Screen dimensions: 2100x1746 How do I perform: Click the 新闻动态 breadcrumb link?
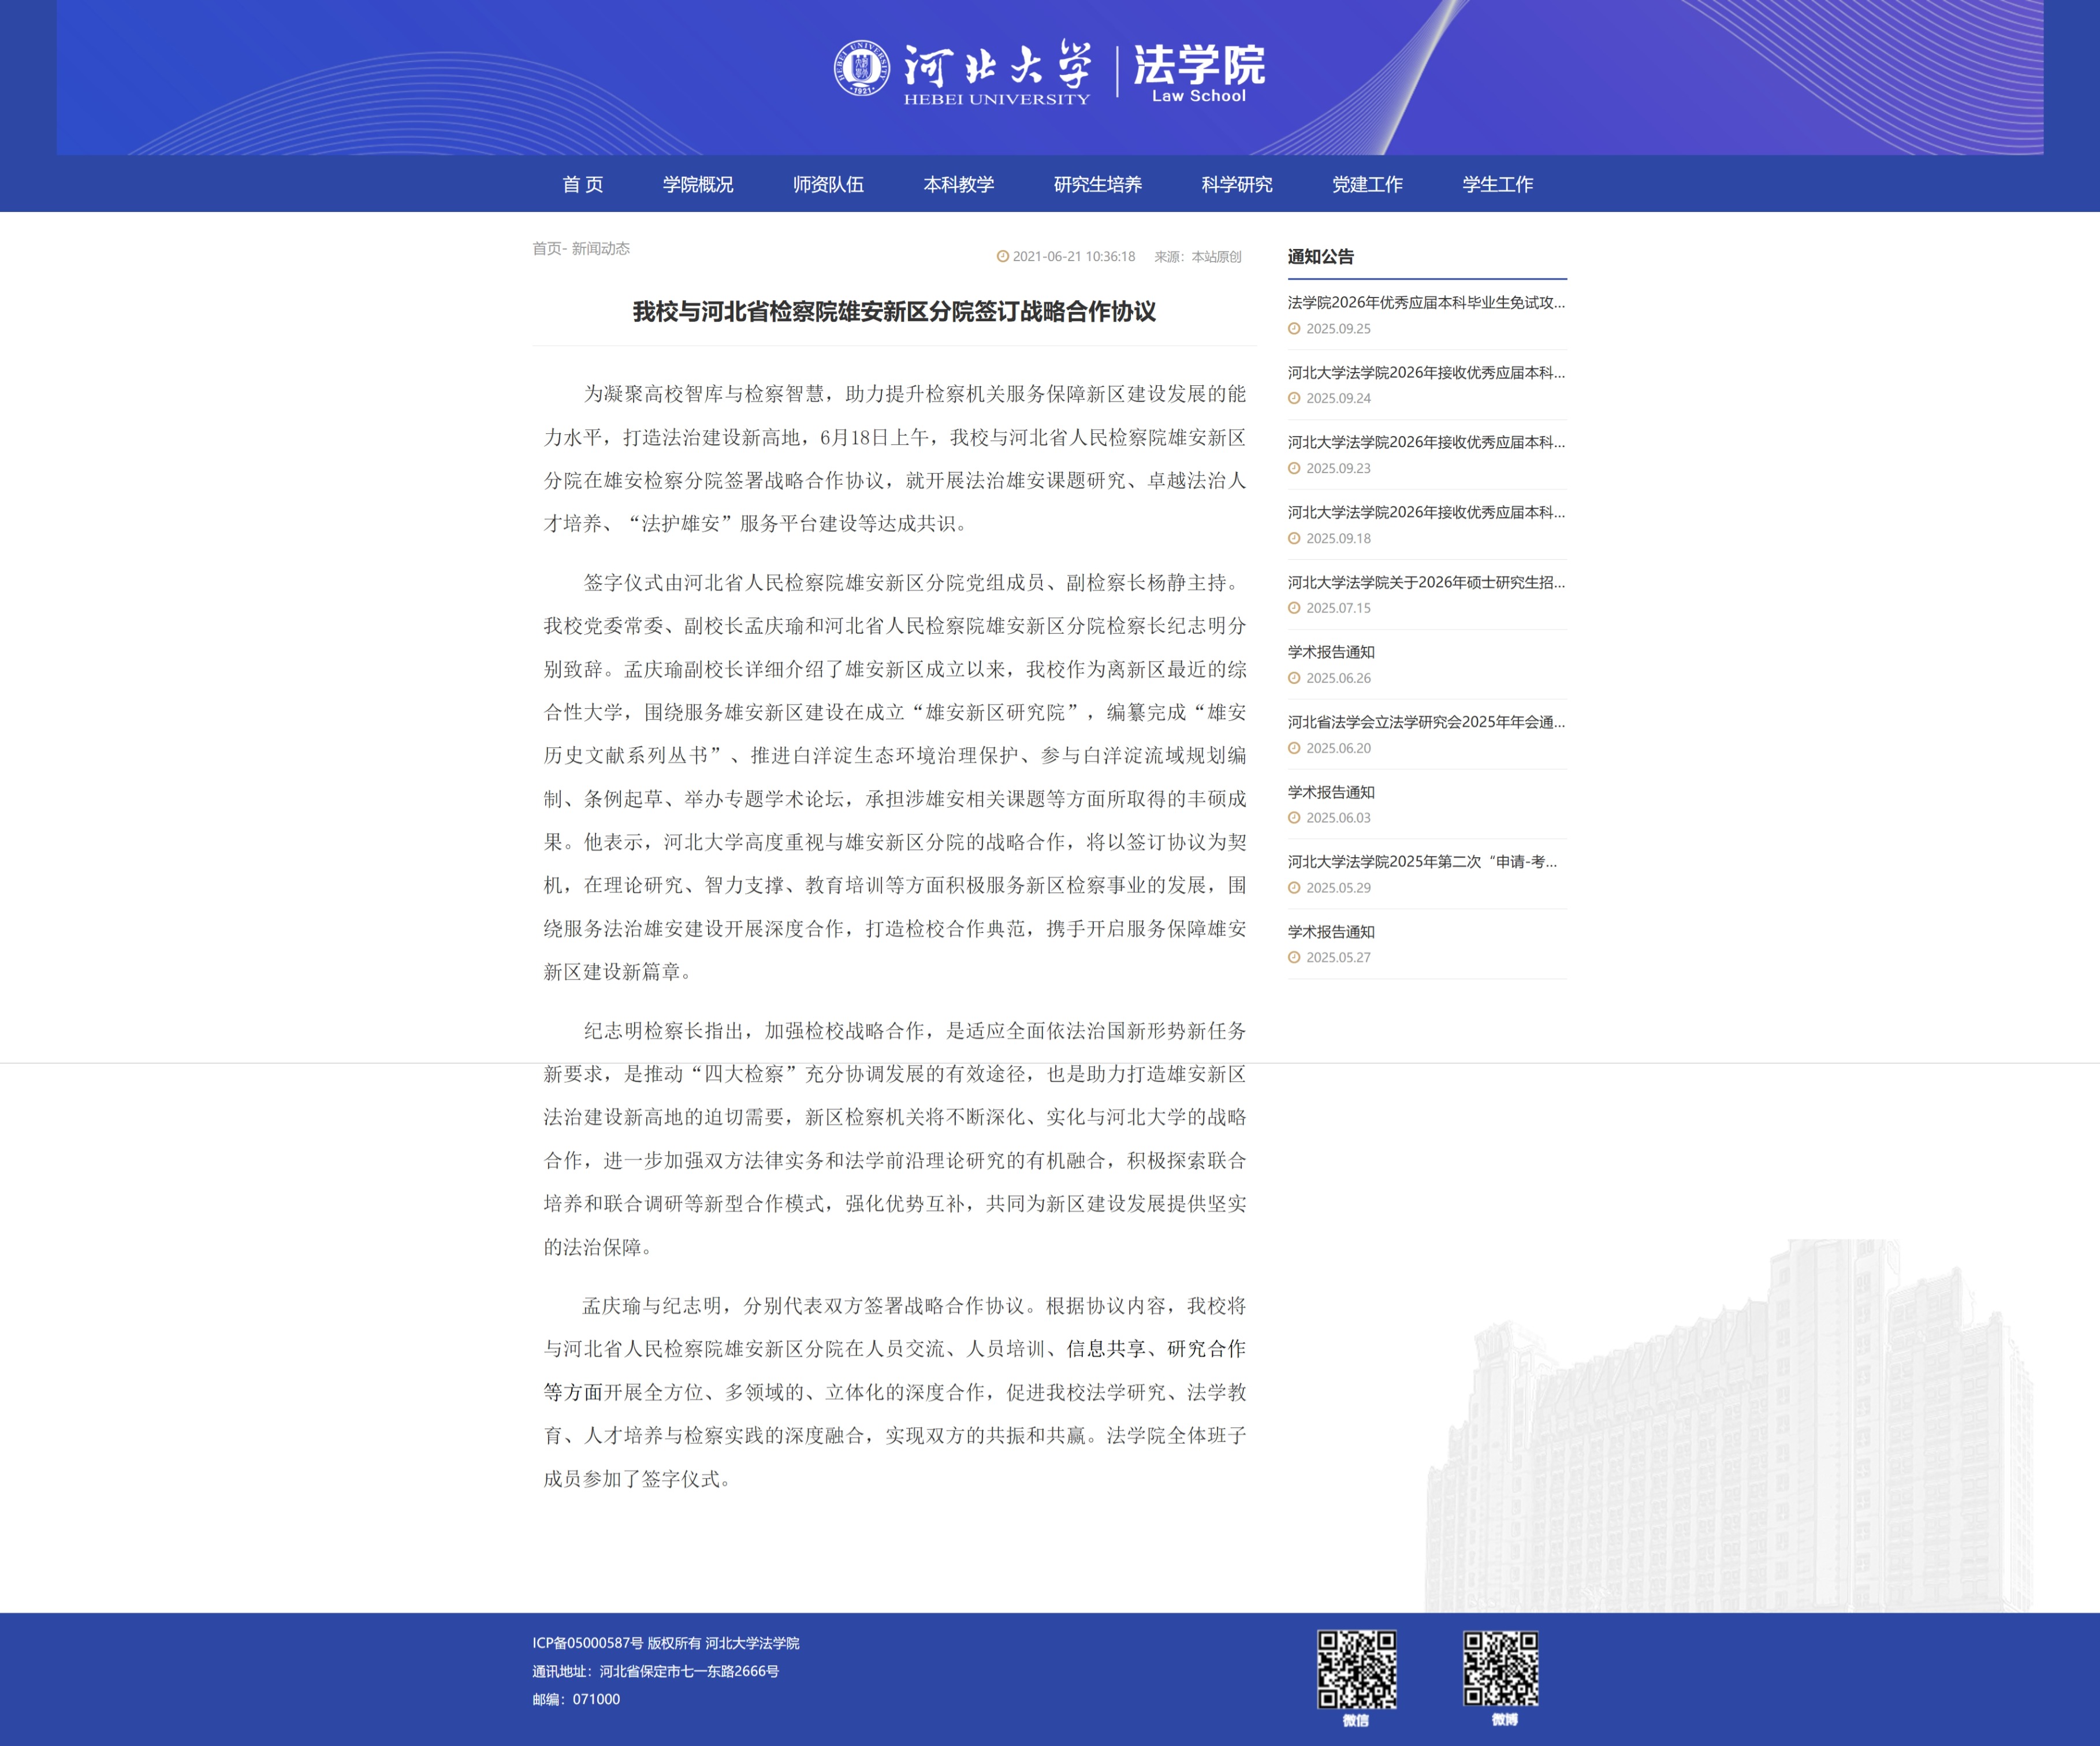(x=600, y=248)
